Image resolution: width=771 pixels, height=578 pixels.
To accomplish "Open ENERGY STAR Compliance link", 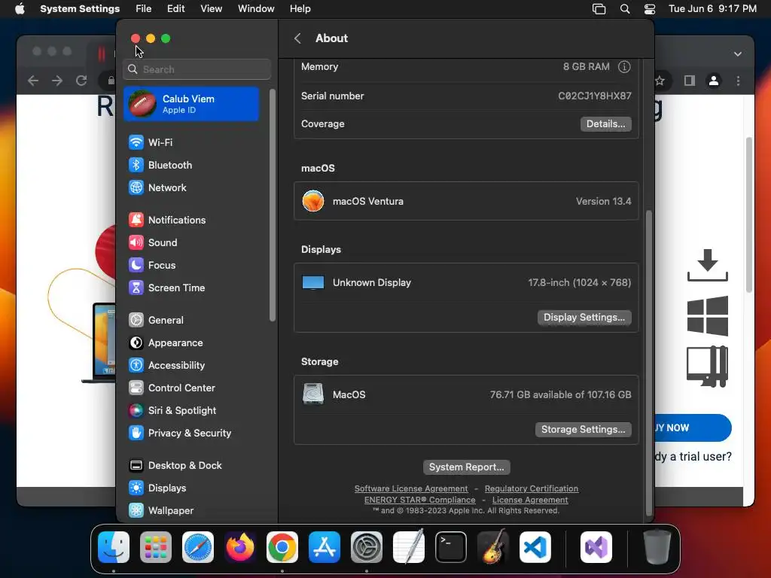I will tap(420, 500).
